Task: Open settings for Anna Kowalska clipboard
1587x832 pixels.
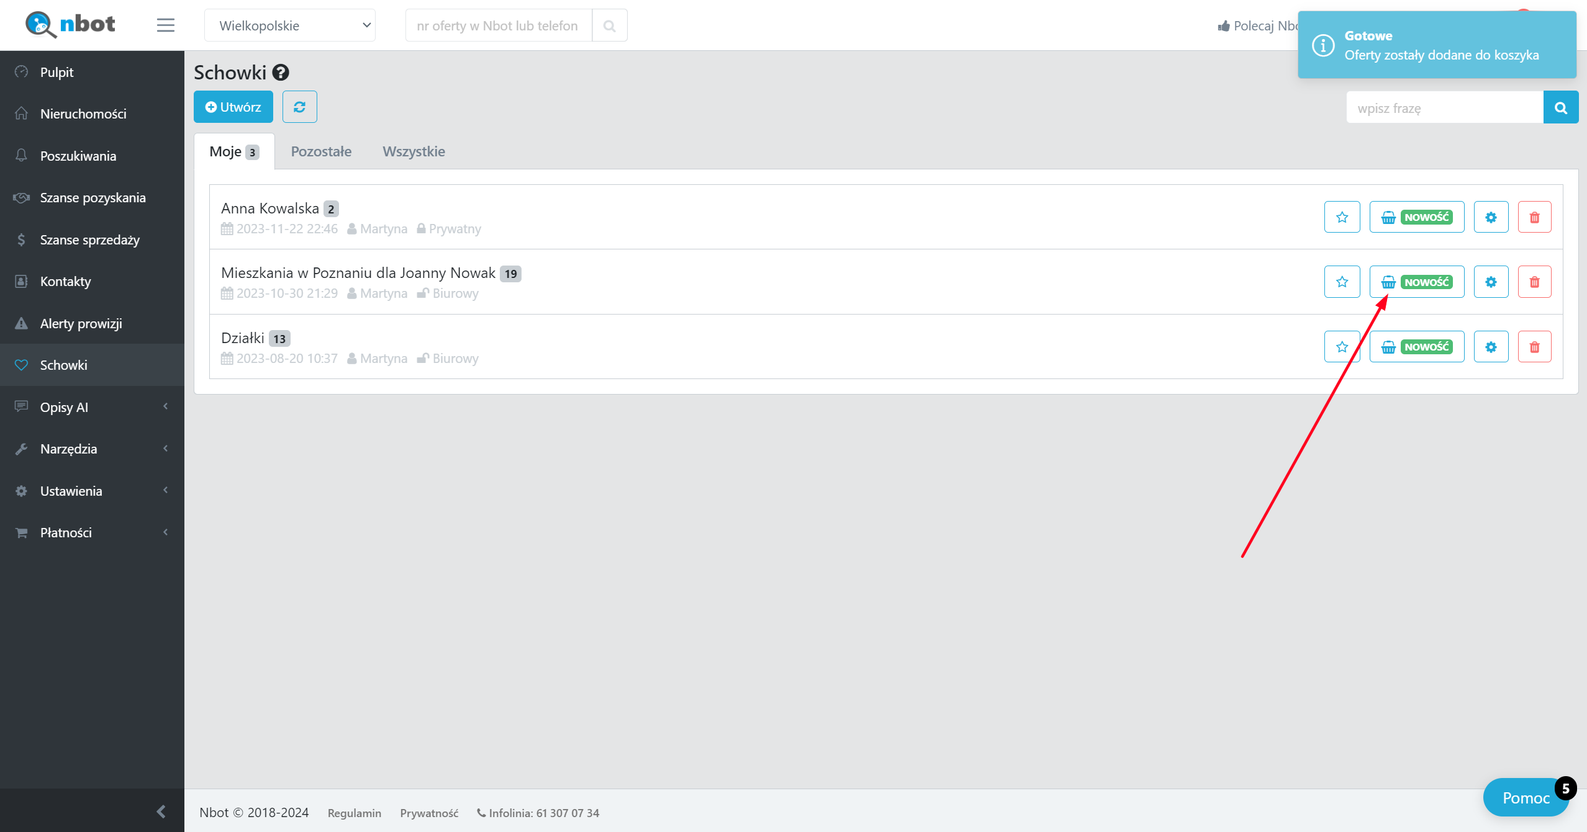Action: click(x=1491, y=217)
